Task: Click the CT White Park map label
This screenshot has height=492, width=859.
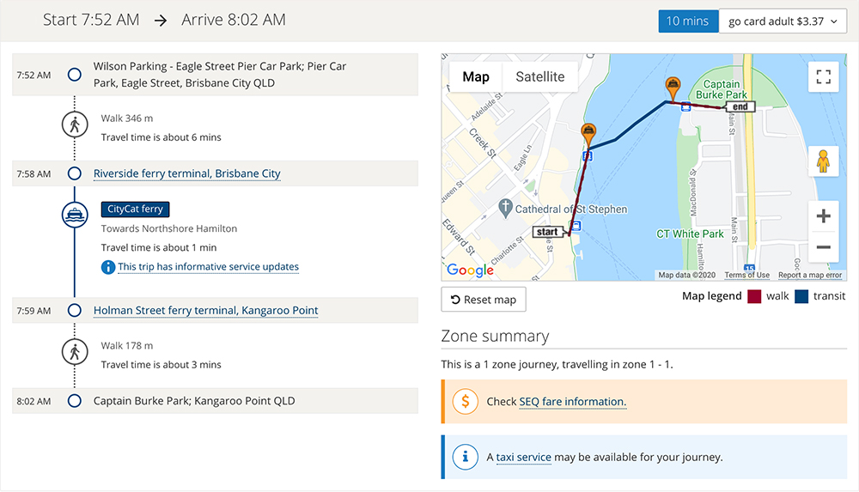Action: [x=690, y=234]
